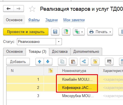Copy selected rows icon in table toolbar
The height and width of the screenshot is (105, 123).
click(x=62, y=62)
